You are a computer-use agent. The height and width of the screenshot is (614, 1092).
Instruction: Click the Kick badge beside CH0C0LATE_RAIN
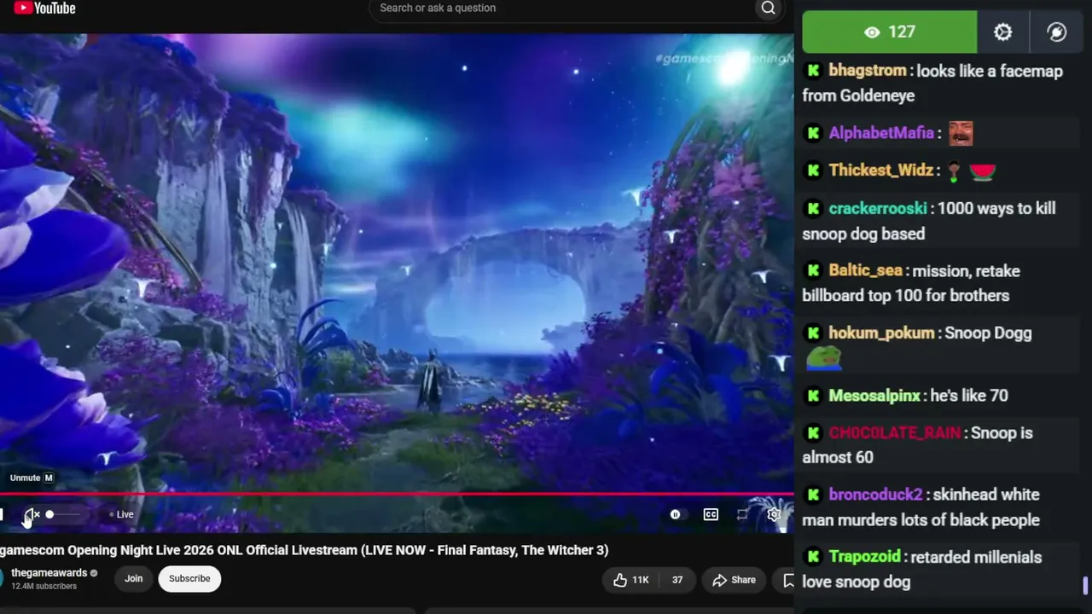813,433
